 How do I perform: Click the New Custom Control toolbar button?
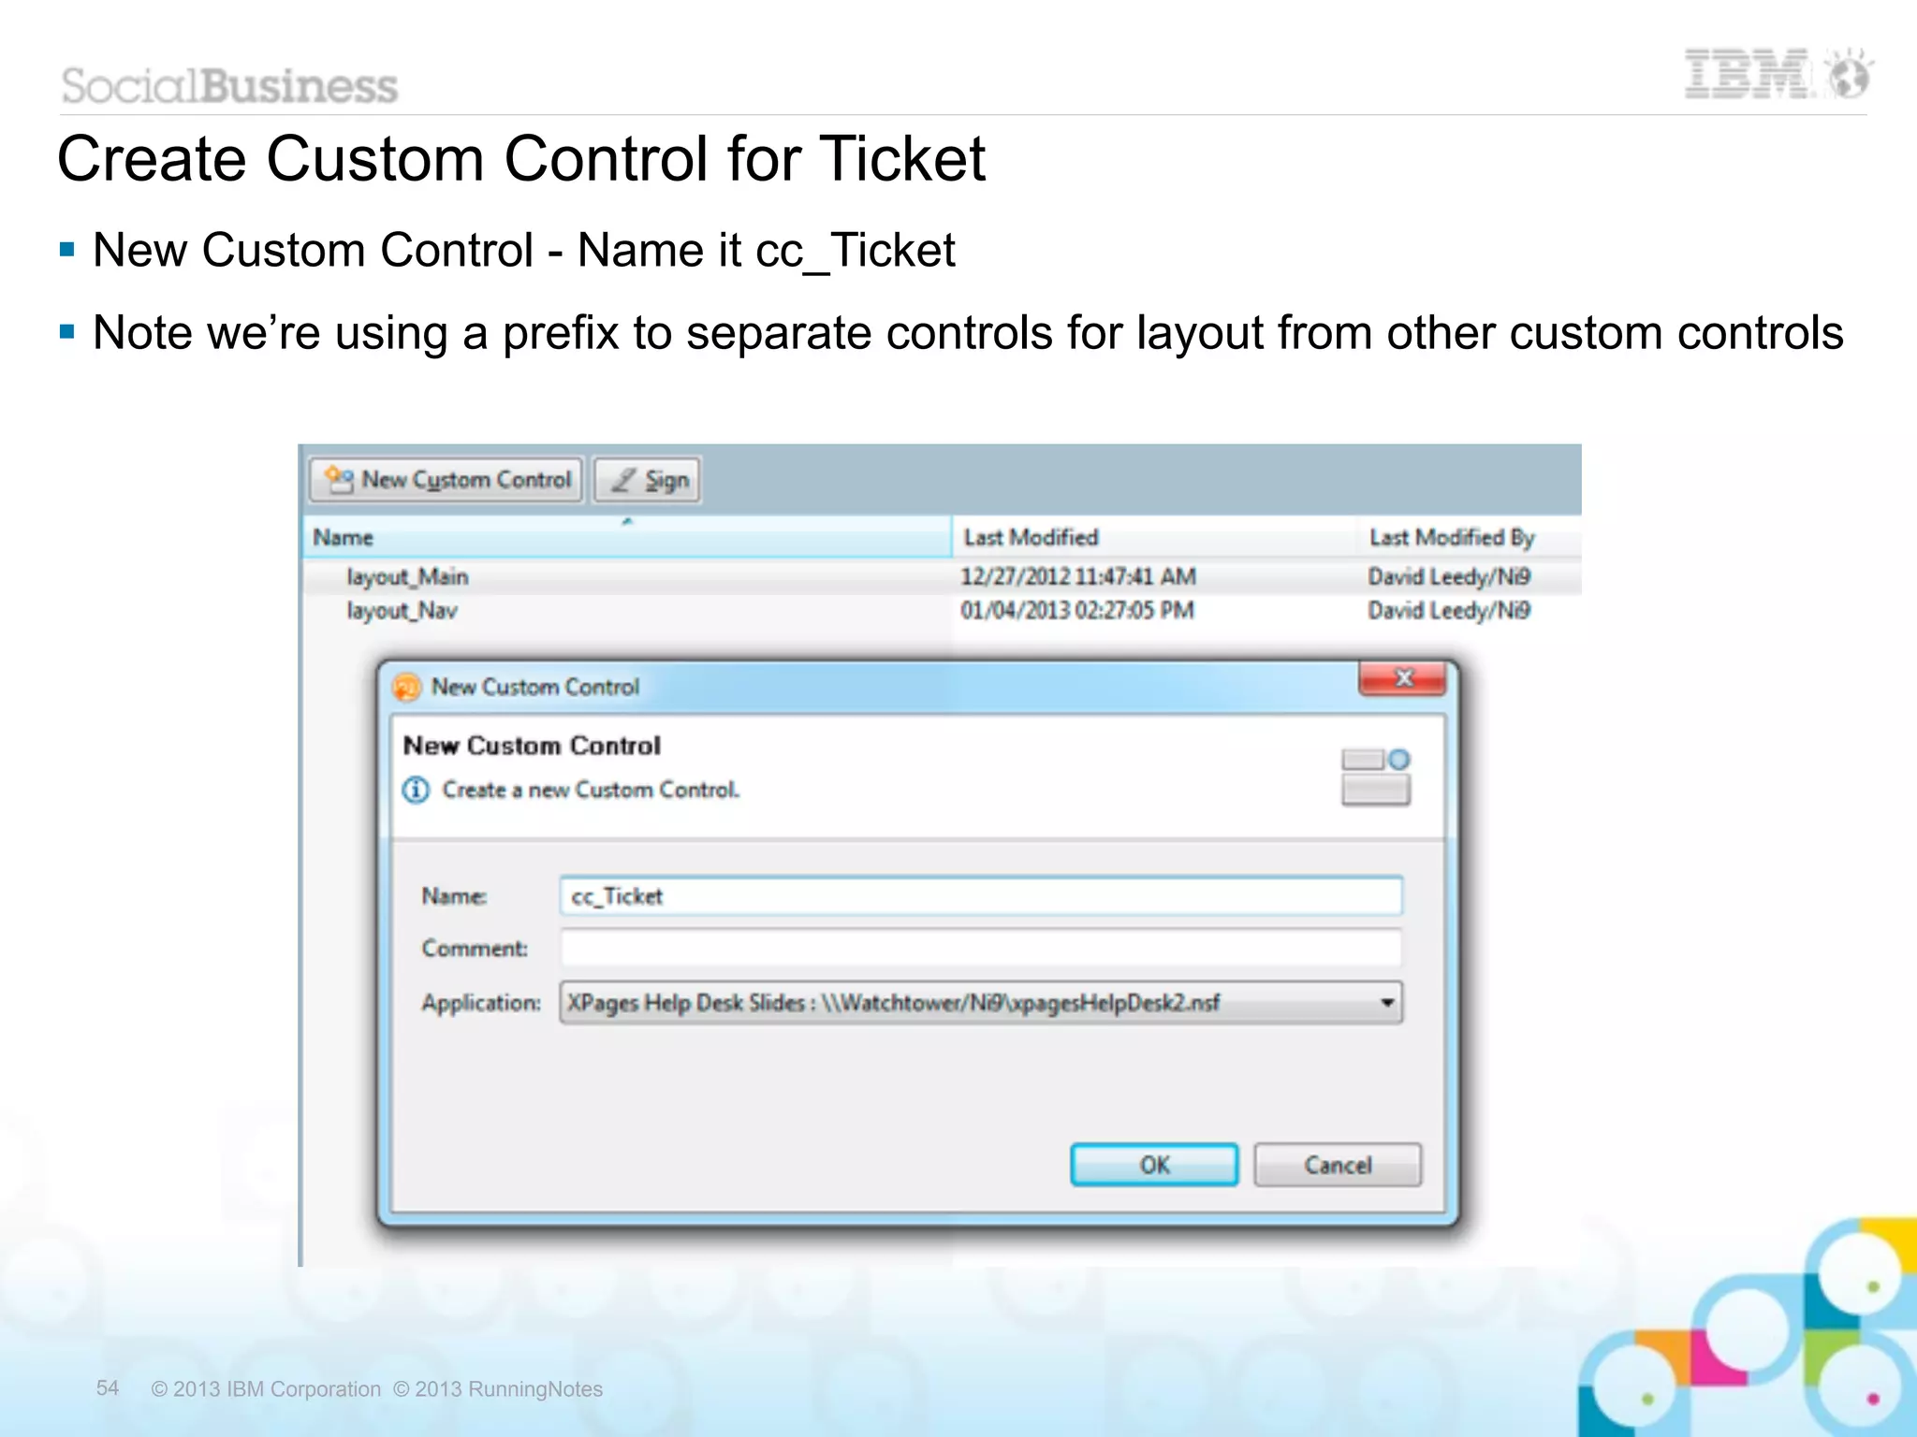446,480
